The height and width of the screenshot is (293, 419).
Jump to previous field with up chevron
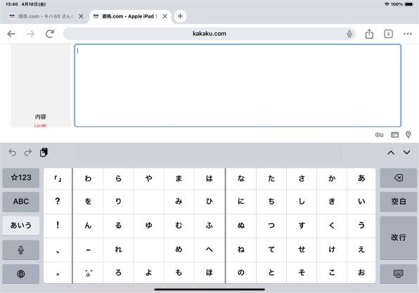pos(391,152)
